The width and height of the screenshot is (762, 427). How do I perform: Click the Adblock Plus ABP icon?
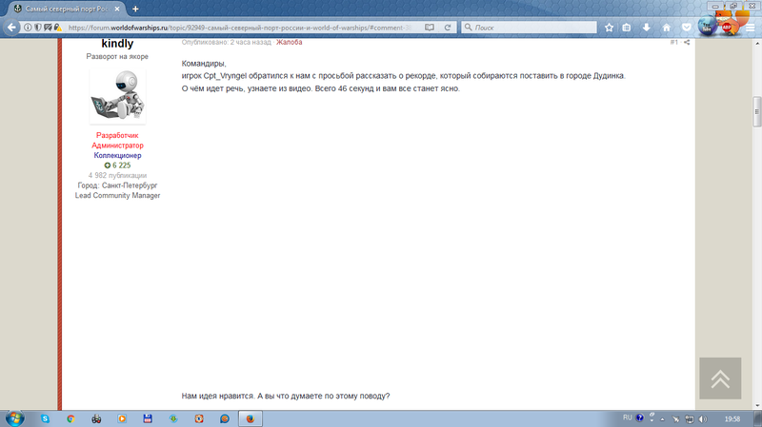coord(727,28)
